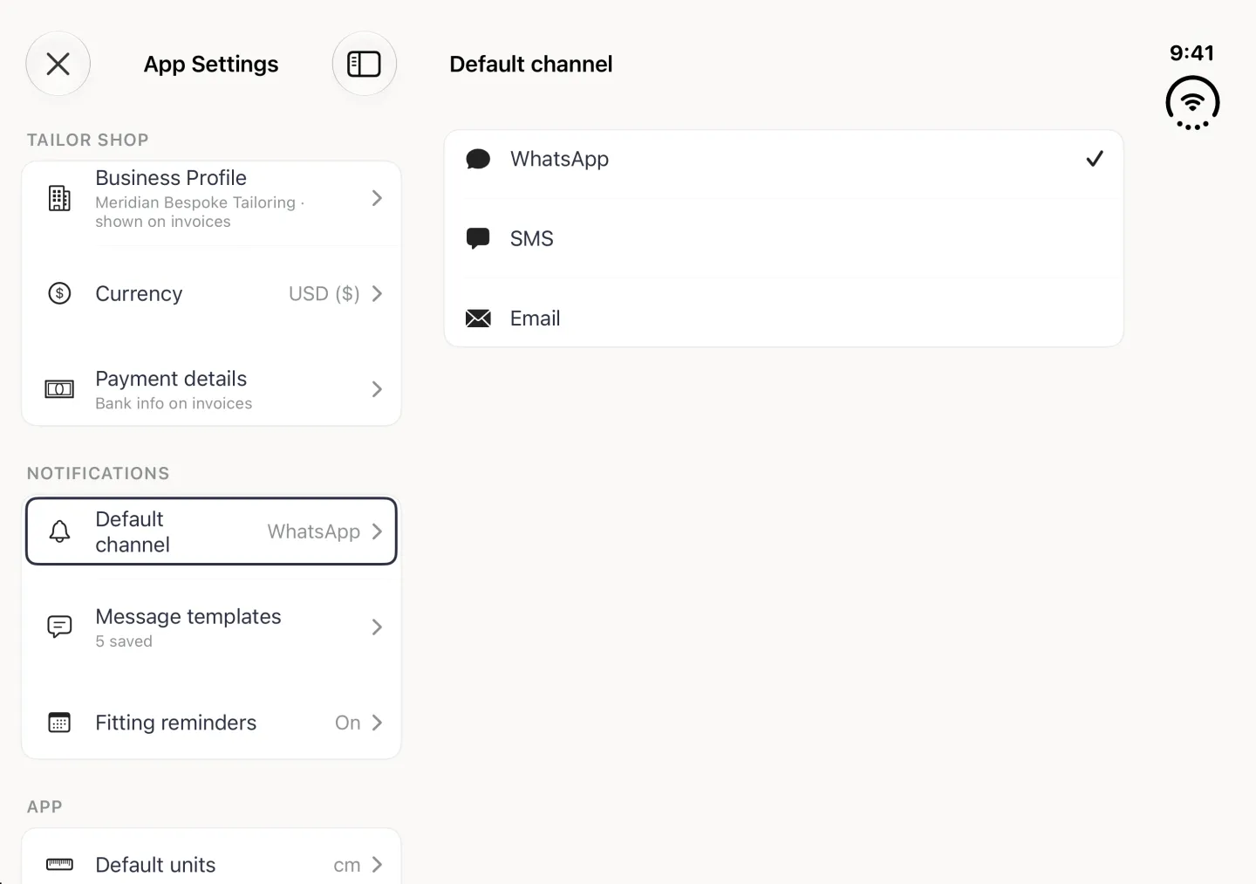Image resolution: width=1256 pixels, height=884 pixels.
Task: Select SMS as default channel
Action: pyautogui.click(x=783, y=238)
